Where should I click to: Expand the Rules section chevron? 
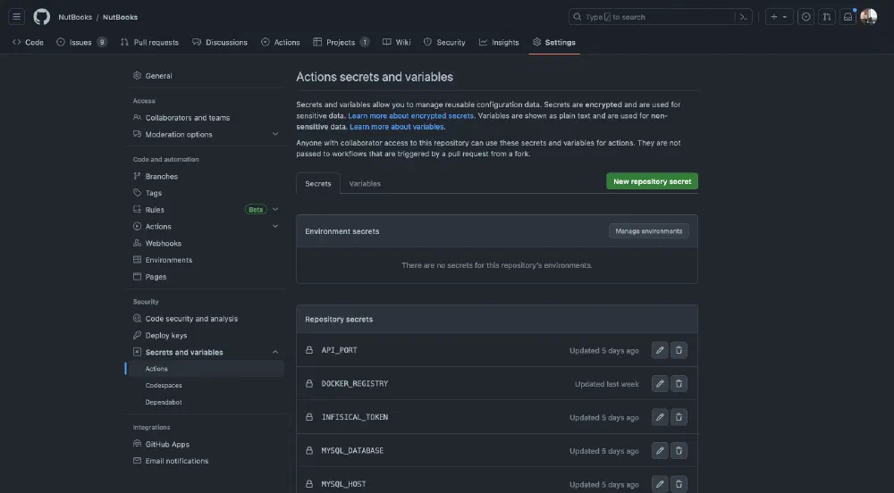point(275,210)
